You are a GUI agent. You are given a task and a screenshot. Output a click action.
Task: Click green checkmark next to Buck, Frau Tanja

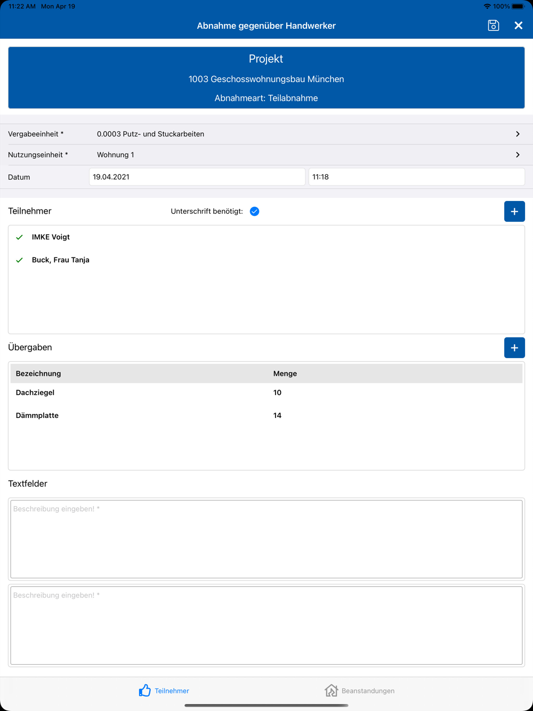click(x=20, y=260)
